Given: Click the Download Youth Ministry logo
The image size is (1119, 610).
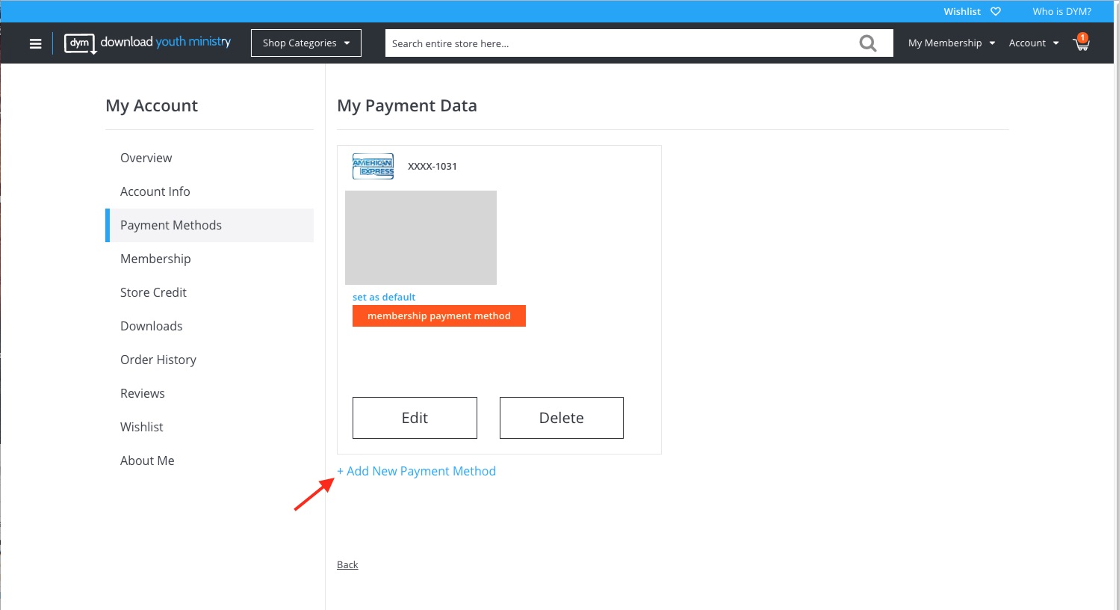Looking at the screenshot, I should click(148, 43).
